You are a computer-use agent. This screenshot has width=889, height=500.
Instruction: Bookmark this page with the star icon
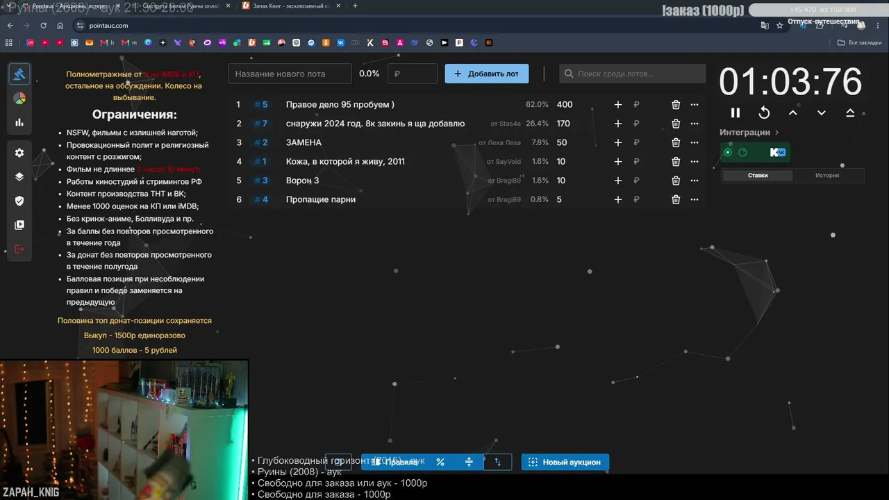point(780,26)
